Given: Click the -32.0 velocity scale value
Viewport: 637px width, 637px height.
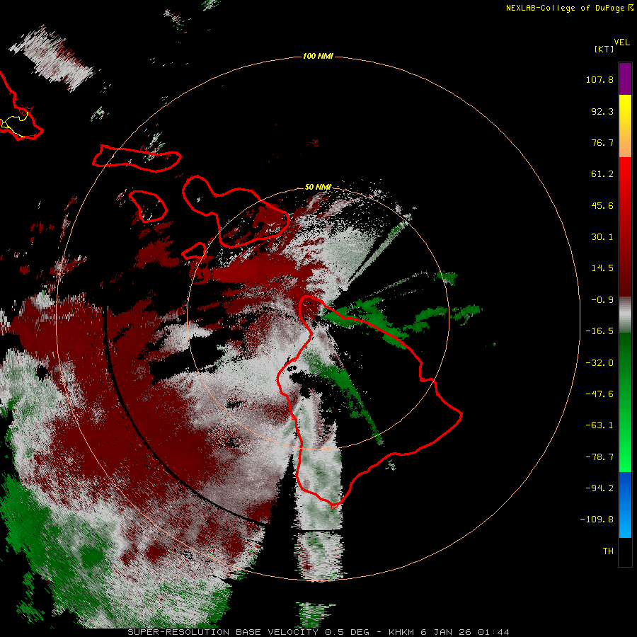Looking at the screenshot, I should (599, 363).
